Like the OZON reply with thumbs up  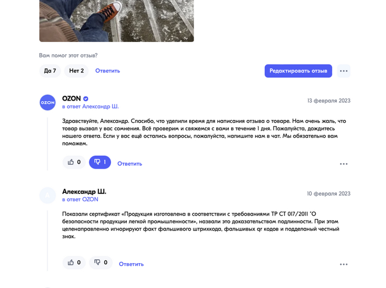click(x=74, y=163)
